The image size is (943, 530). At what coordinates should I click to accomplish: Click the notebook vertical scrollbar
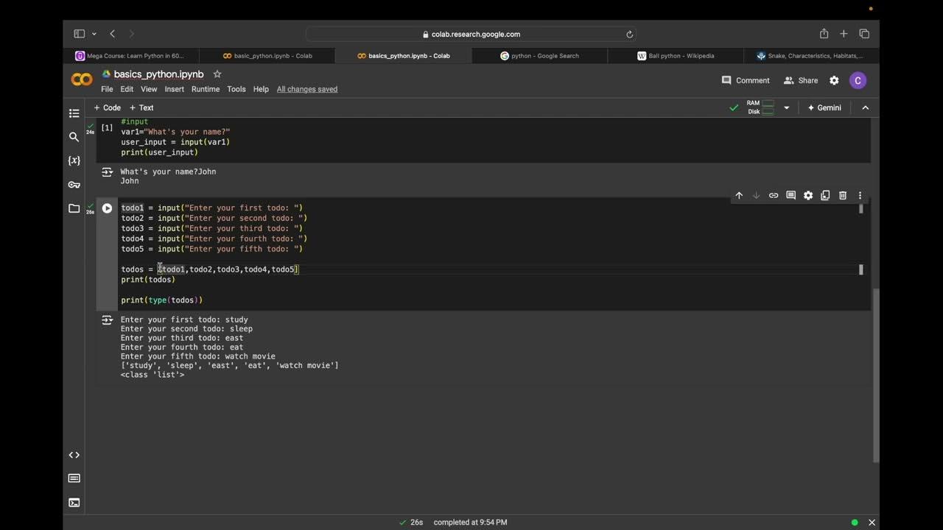(x=876, y=375)
